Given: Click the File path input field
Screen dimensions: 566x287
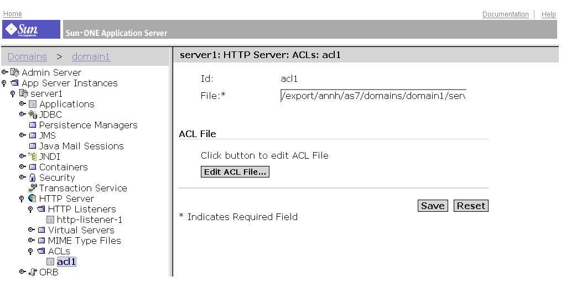Looking at the screenshot, I should click(x=373, y=96).
